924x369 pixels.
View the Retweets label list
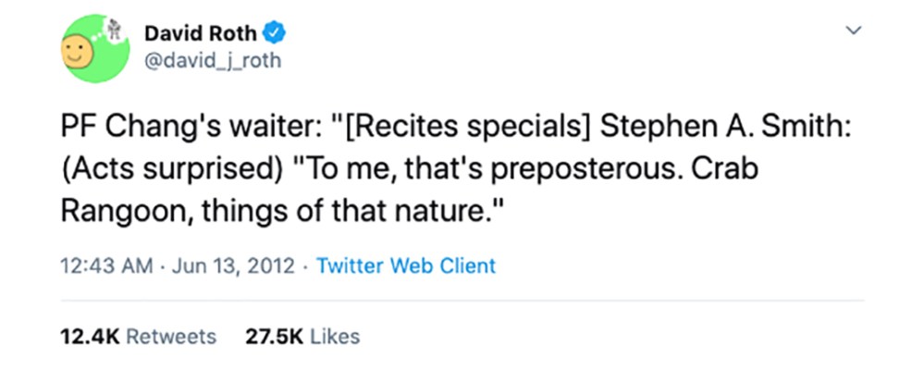click(x=171, y=338)
